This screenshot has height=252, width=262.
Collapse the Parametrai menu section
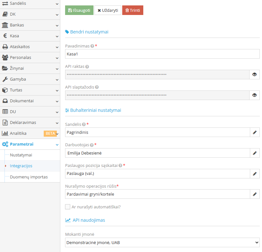point(30,144)
